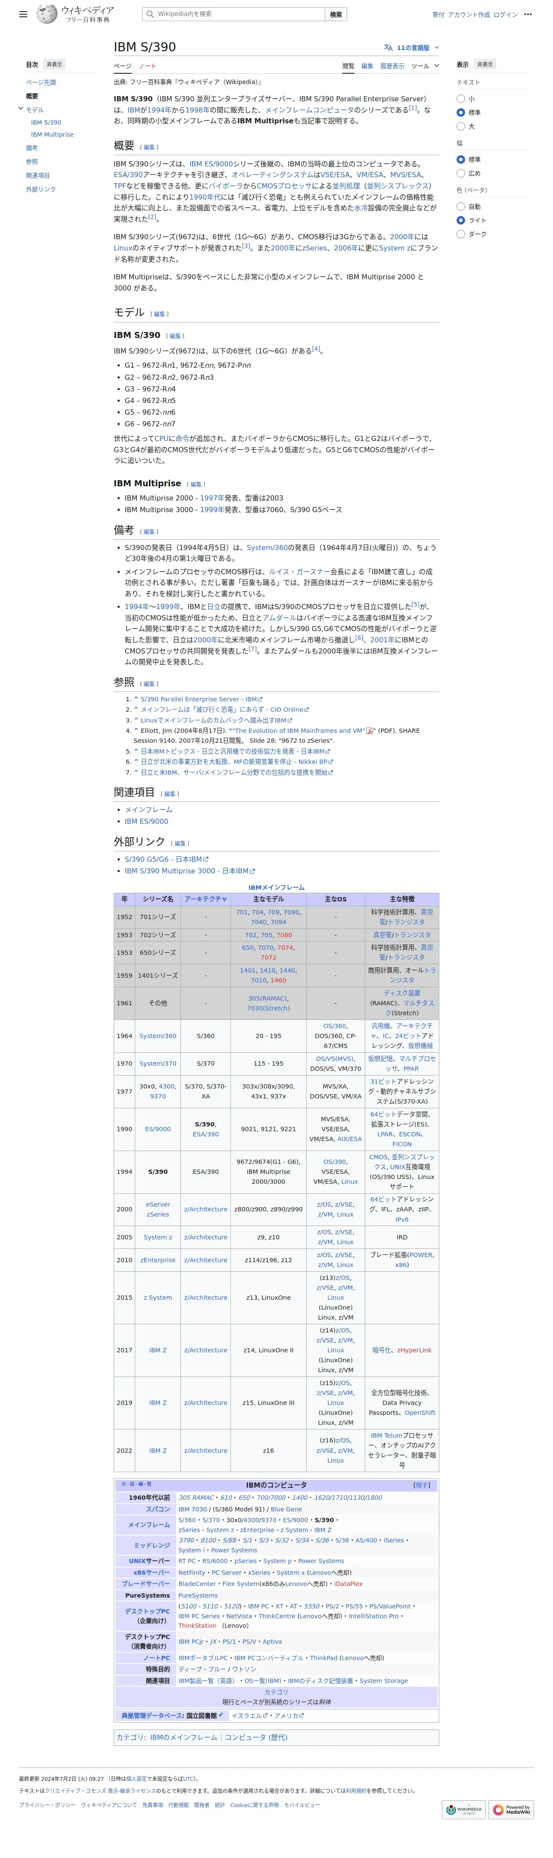Select dark color mode ダーク
The height and width of the screenshot is (1858, 553).
(461, 234)
